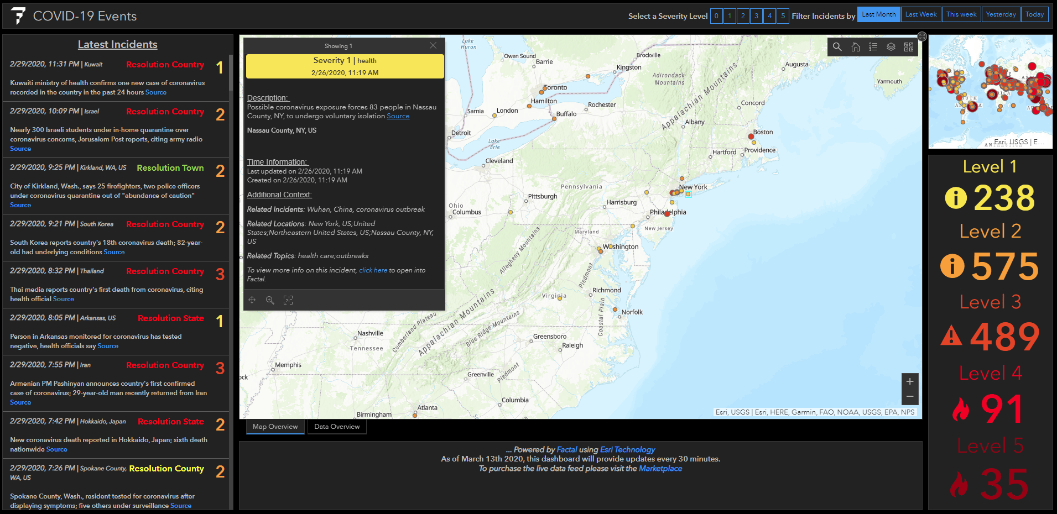Expand the map using the circular arrows icon
Viewport: 1057px width, 514px height.
tap(921, 36)
